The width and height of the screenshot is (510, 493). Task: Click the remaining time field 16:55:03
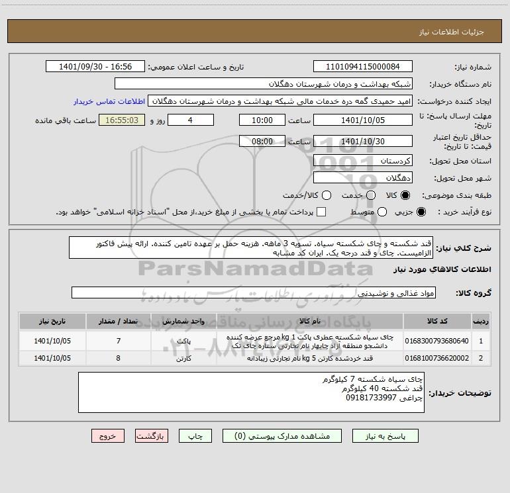click(x=122, y=120)
